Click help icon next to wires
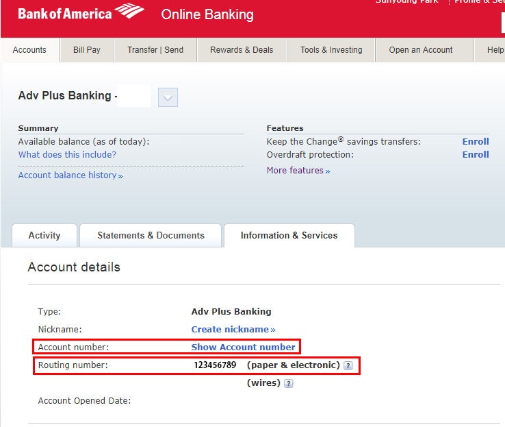This screenshot has height=427, width=505. (x=289, y=383)
